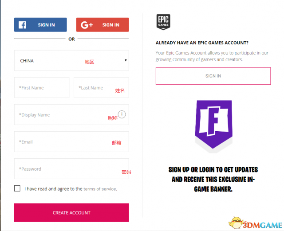
Task: Click the 3DMGAME watermark logo
Action: [256, 223]
